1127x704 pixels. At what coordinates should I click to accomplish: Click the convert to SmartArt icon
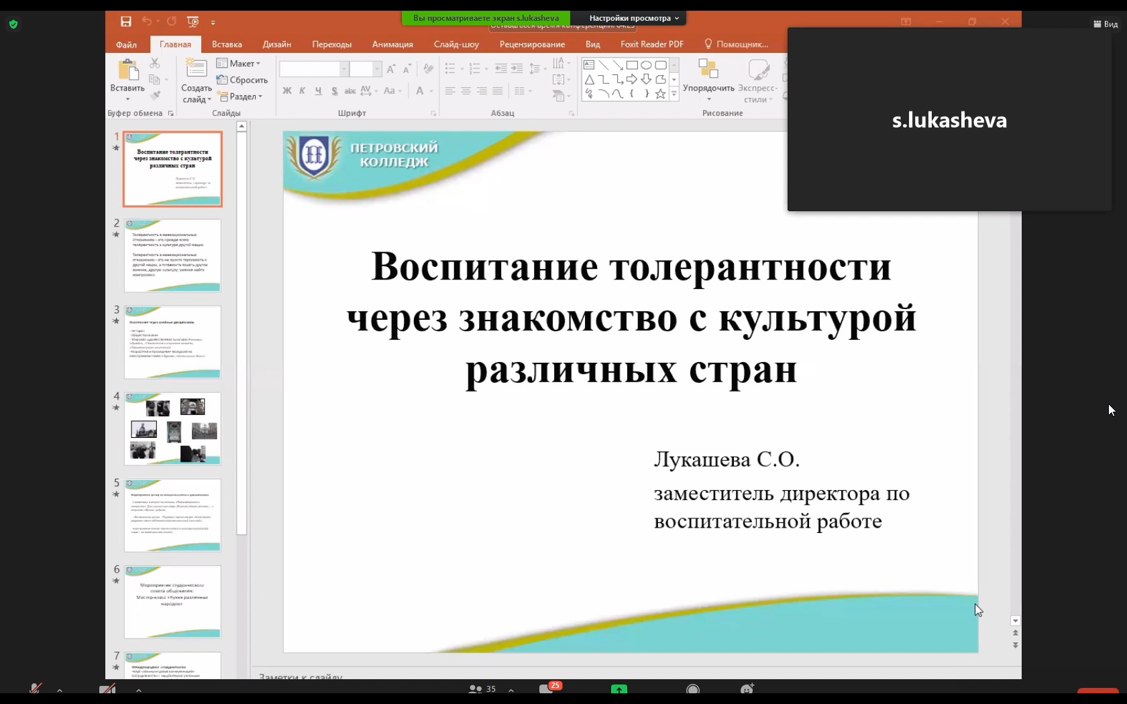[x=558, y=96]
